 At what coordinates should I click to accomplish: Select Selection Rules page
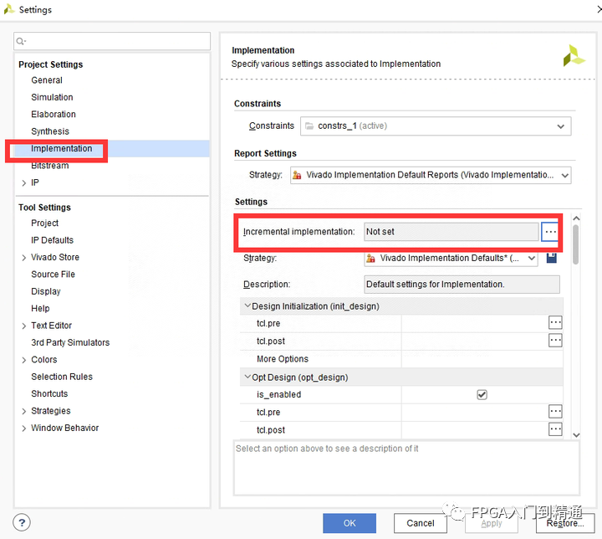click(x=62, y=377)
